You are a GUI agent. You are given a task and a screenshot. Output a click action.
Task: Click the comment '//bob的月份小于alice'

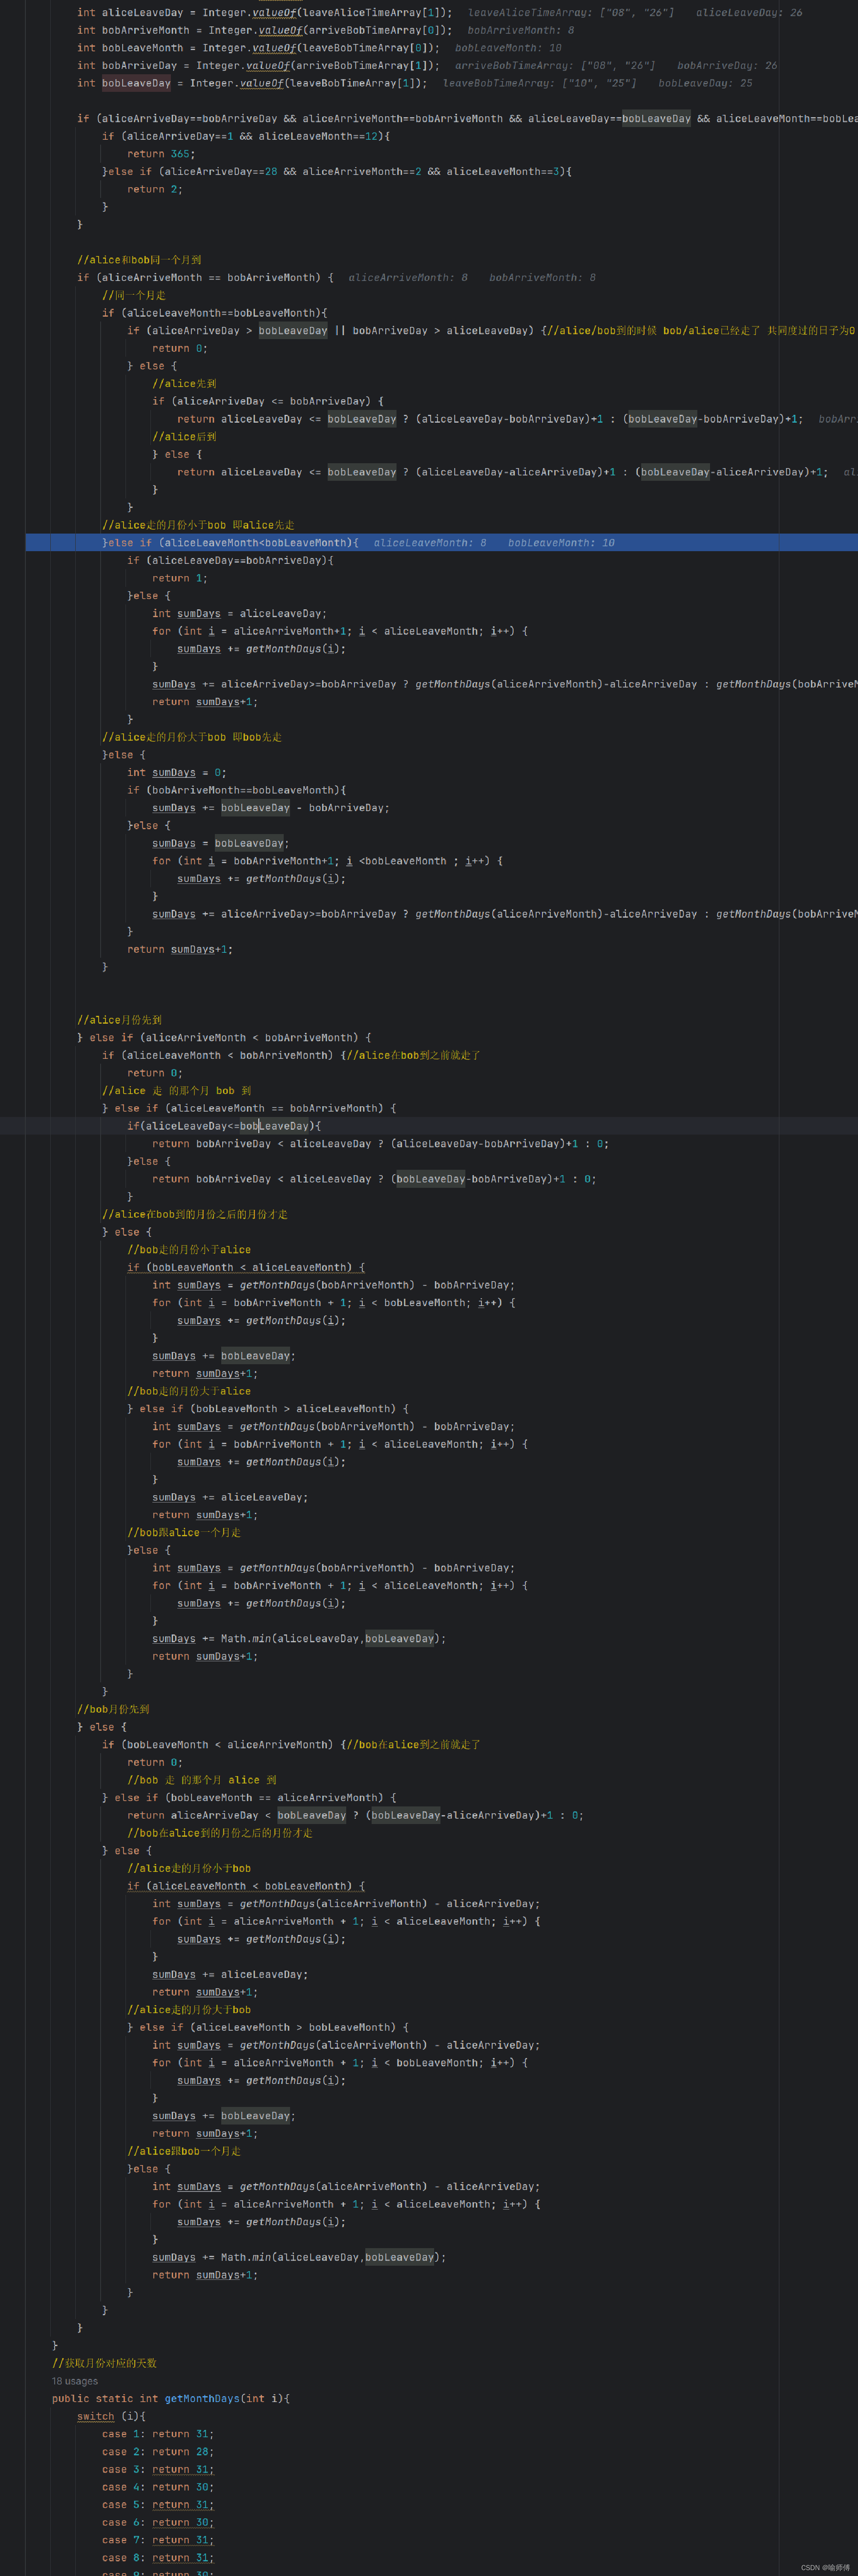[189, 1250]
